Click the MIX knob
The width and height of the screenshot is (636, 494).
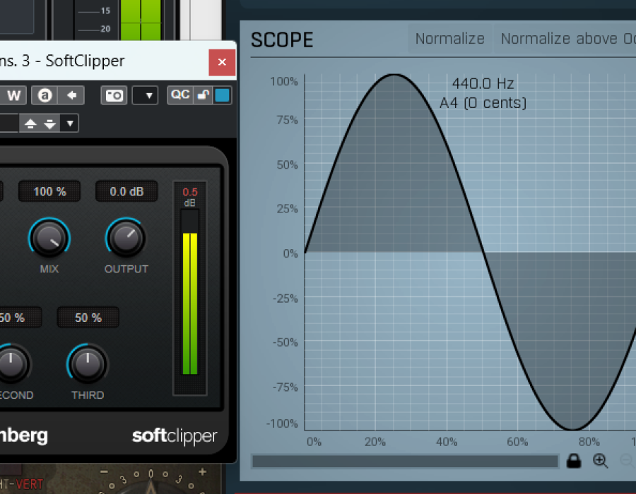pyautogui.click(x=49, y=238)
